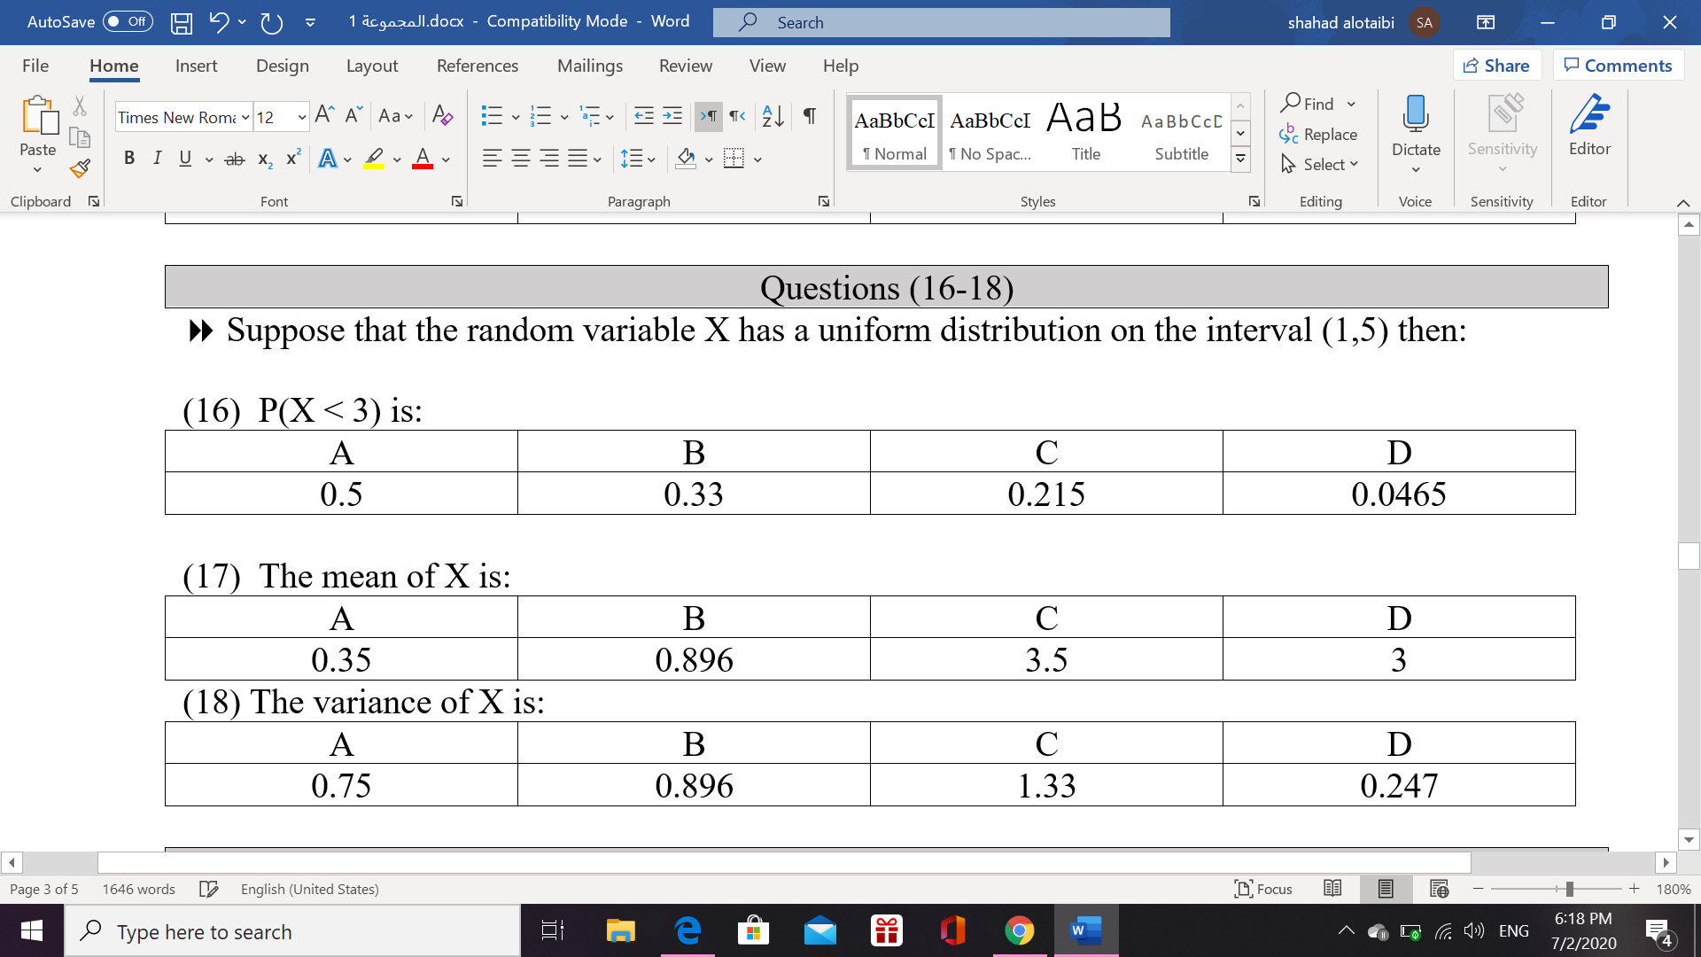The image size is (1701, 957).
Task: Toggle strikethrough formatting
Action: 233,158
